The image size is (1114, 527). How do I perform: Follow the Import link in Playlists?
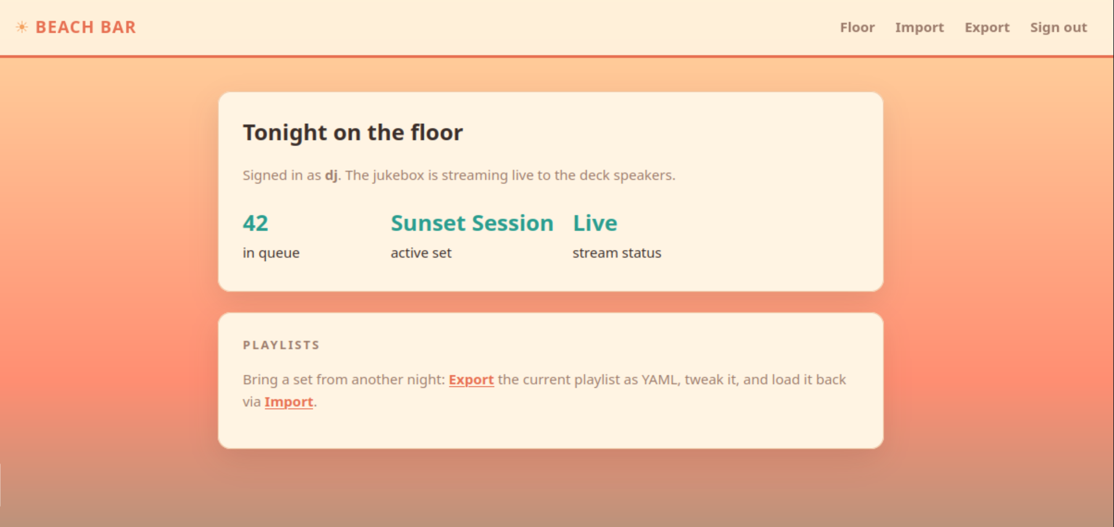pos(289,402)
